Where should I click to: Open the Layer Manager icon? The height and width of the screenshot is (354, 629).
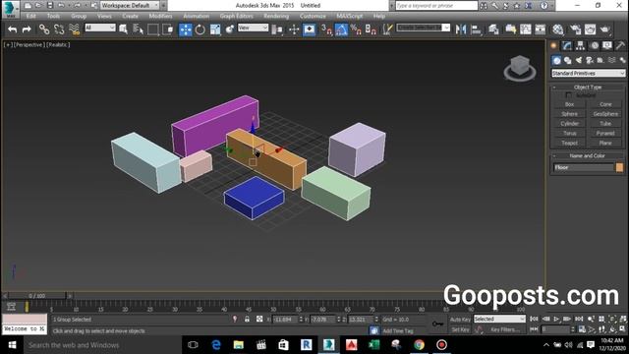(493, 29)
